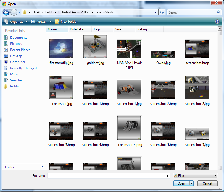This screenshot has height=192, width=224.
Task: Click ScreenShots in the address path
Action: click(104, 12)
